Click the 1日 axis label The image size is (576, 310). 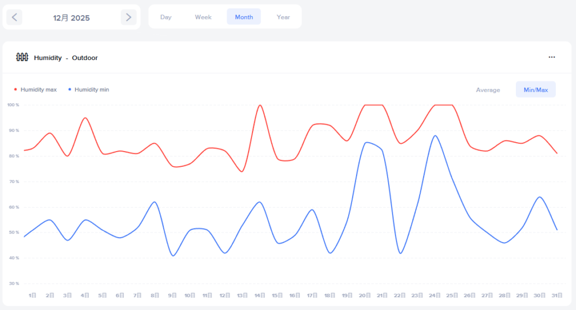pos(33,295)
